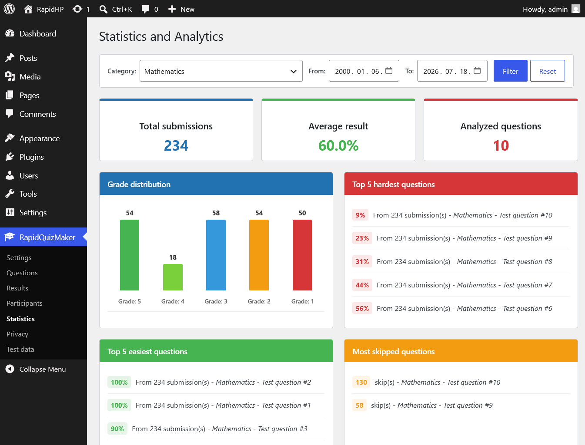This screenshot has height=445, width=585.
Task: Click the New plus icon
Action: click(172, 9)
